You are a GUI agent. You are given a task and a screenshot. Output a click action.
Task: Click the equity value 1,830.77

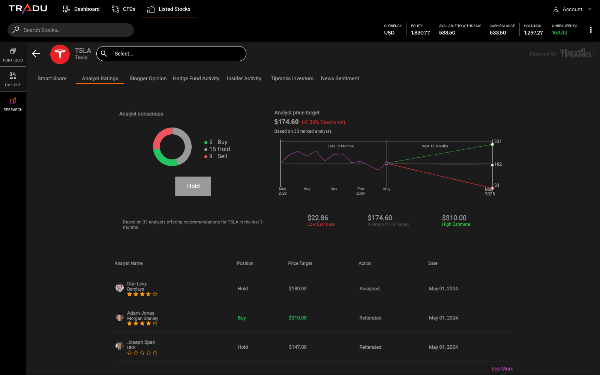tap(420, 33)
